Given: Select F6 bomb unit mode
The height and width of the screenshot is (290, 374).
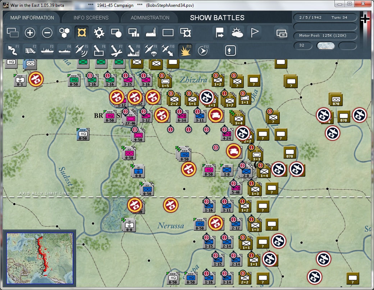Looking at the screenshot, I should (99, 50).
